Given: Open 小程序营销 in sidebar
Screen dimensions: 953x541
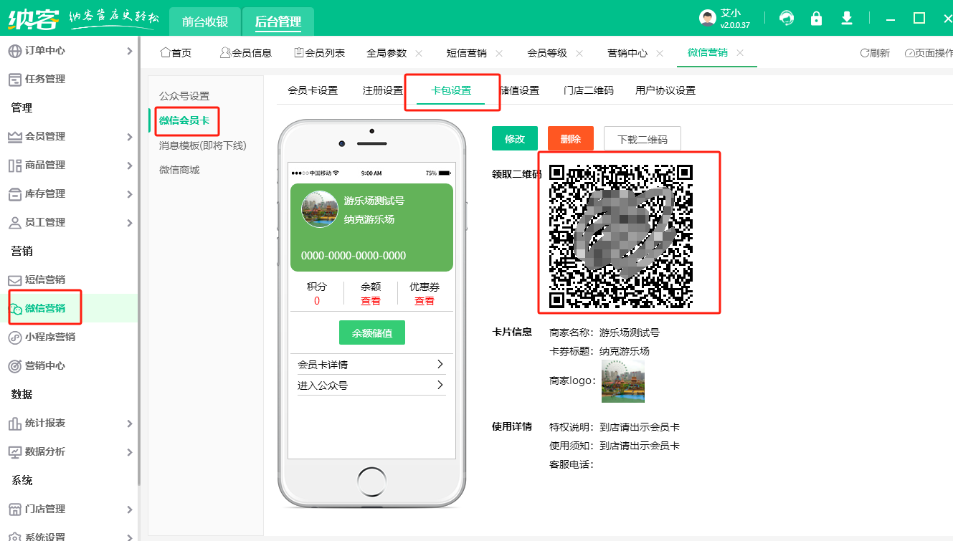Looking at the screenshot, I should 50,337.
